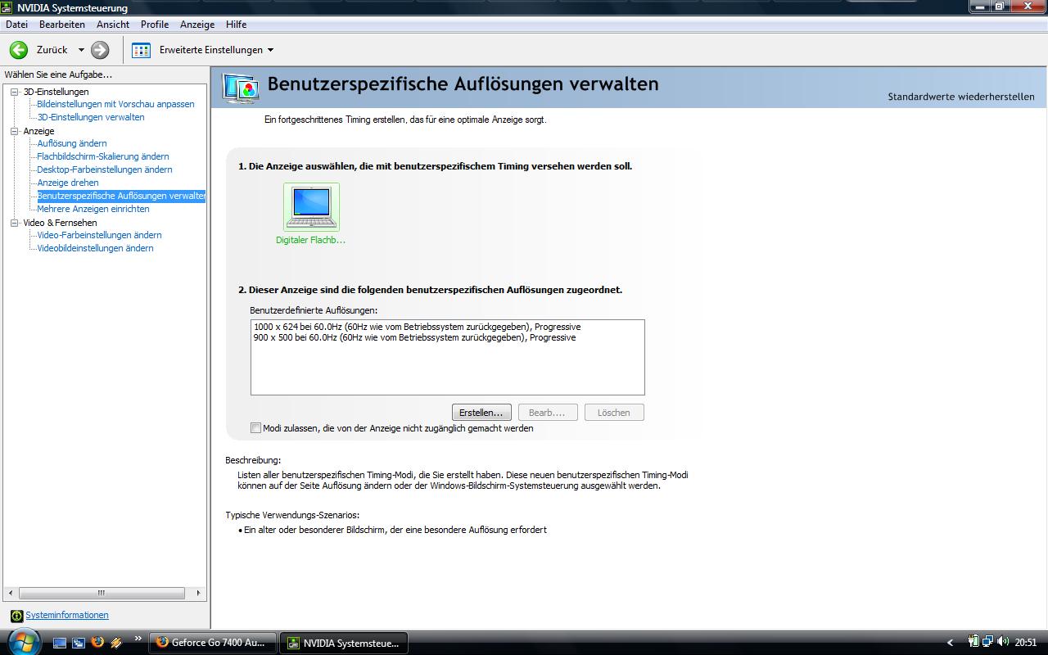Collapse the 3D-Einstellungen tree node
1048x655 pixels.
[15, 92]
